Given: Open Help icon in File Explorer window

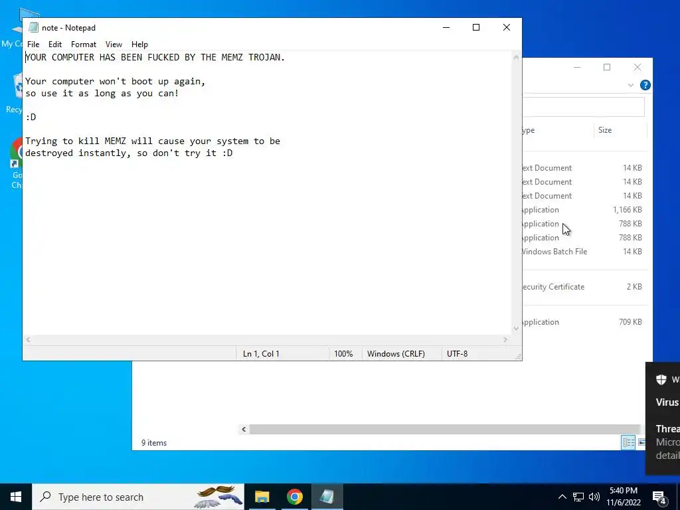Looking at the screenshot, I should pos(645,85).
